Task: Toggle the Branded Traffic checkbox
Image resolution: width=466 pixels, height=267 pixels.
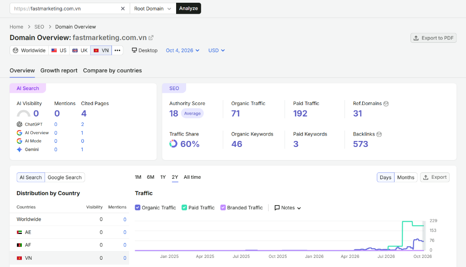Action: click(x=223, y=207)
